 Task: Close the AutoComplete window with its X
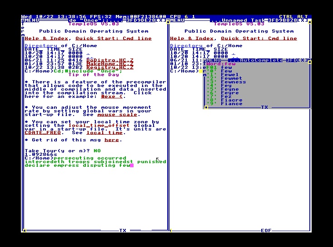(303, 60)
